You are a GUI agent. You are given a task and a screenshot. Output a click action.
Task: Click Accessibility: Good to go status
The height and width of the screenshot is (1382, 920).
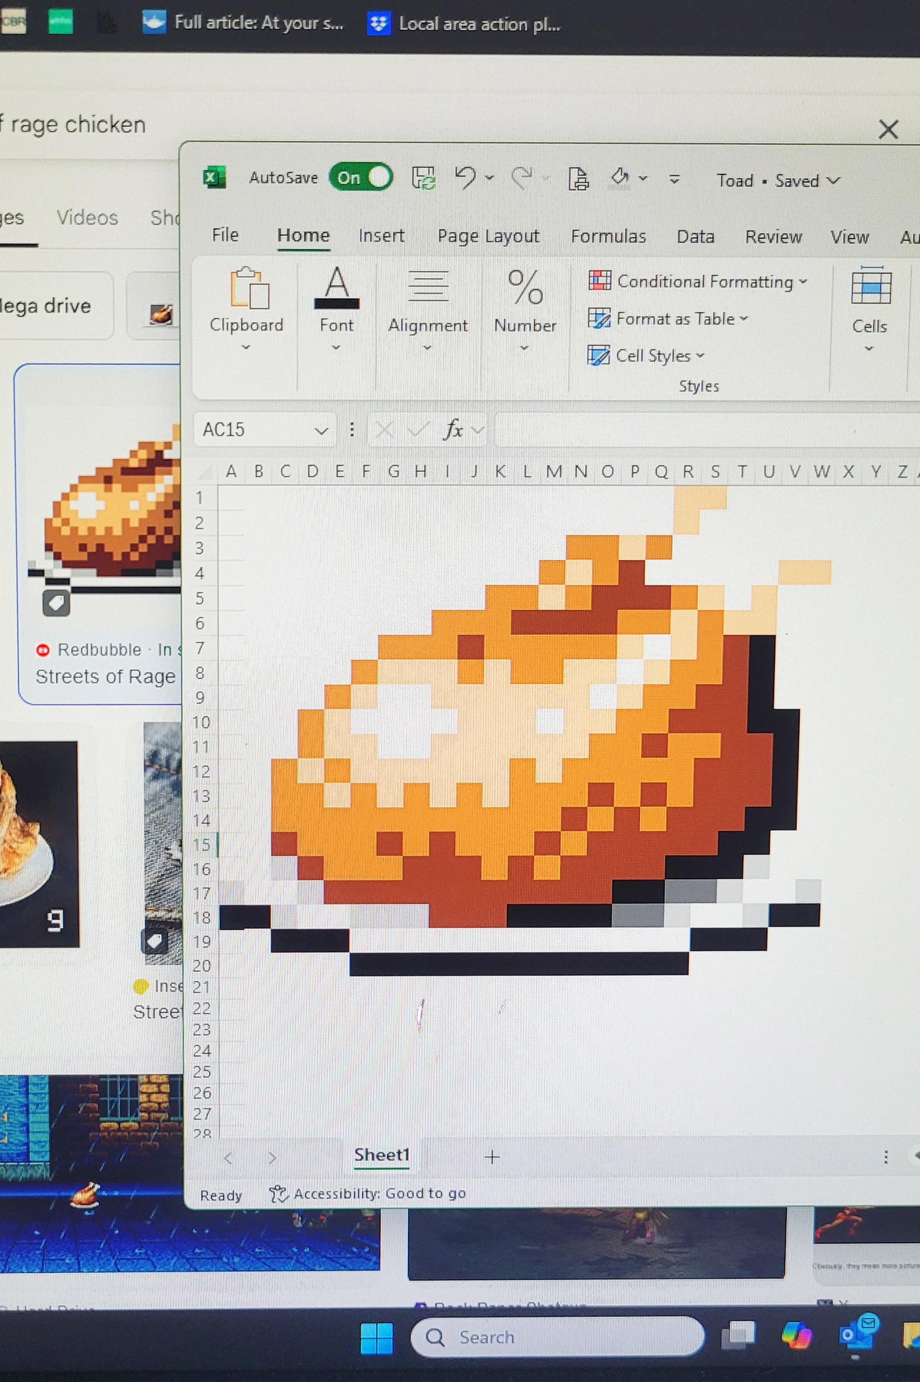368,1193
